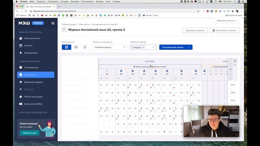Click the right arrow to scroll journal columns
The height and width of the screenshot is (146, 260).
(x=230, y=69)
